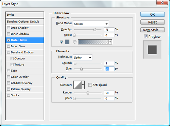Click the Jitter slider handle

click(74, 98)
